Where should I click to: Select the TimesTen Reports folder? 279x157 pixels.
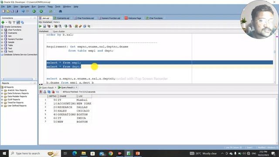point(15,103)
